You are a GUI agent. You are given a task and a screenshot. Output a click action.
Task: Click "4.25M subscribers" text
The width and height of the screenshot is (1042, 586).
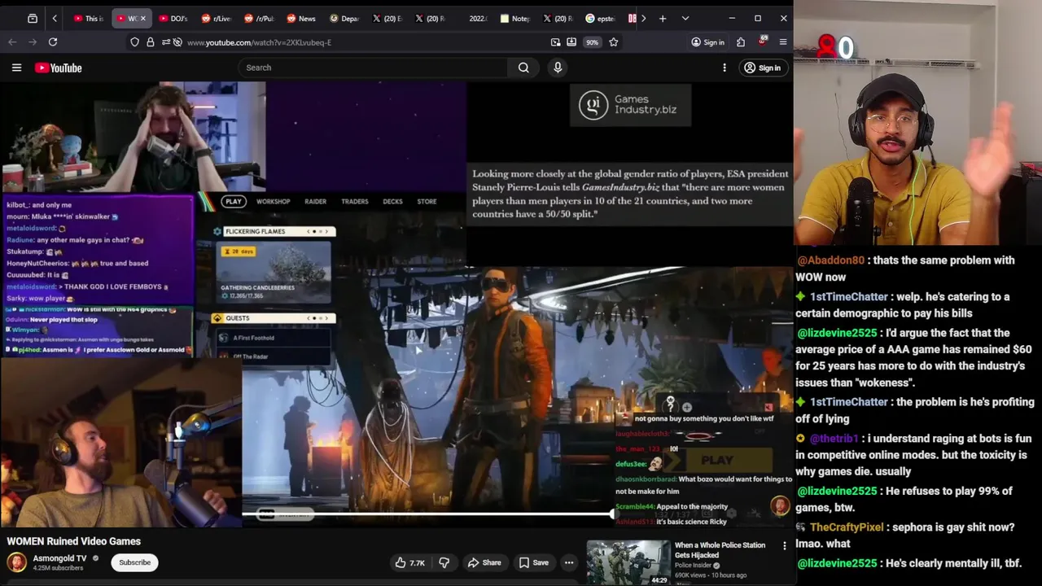pyautogui.click(x=58, y=568)
